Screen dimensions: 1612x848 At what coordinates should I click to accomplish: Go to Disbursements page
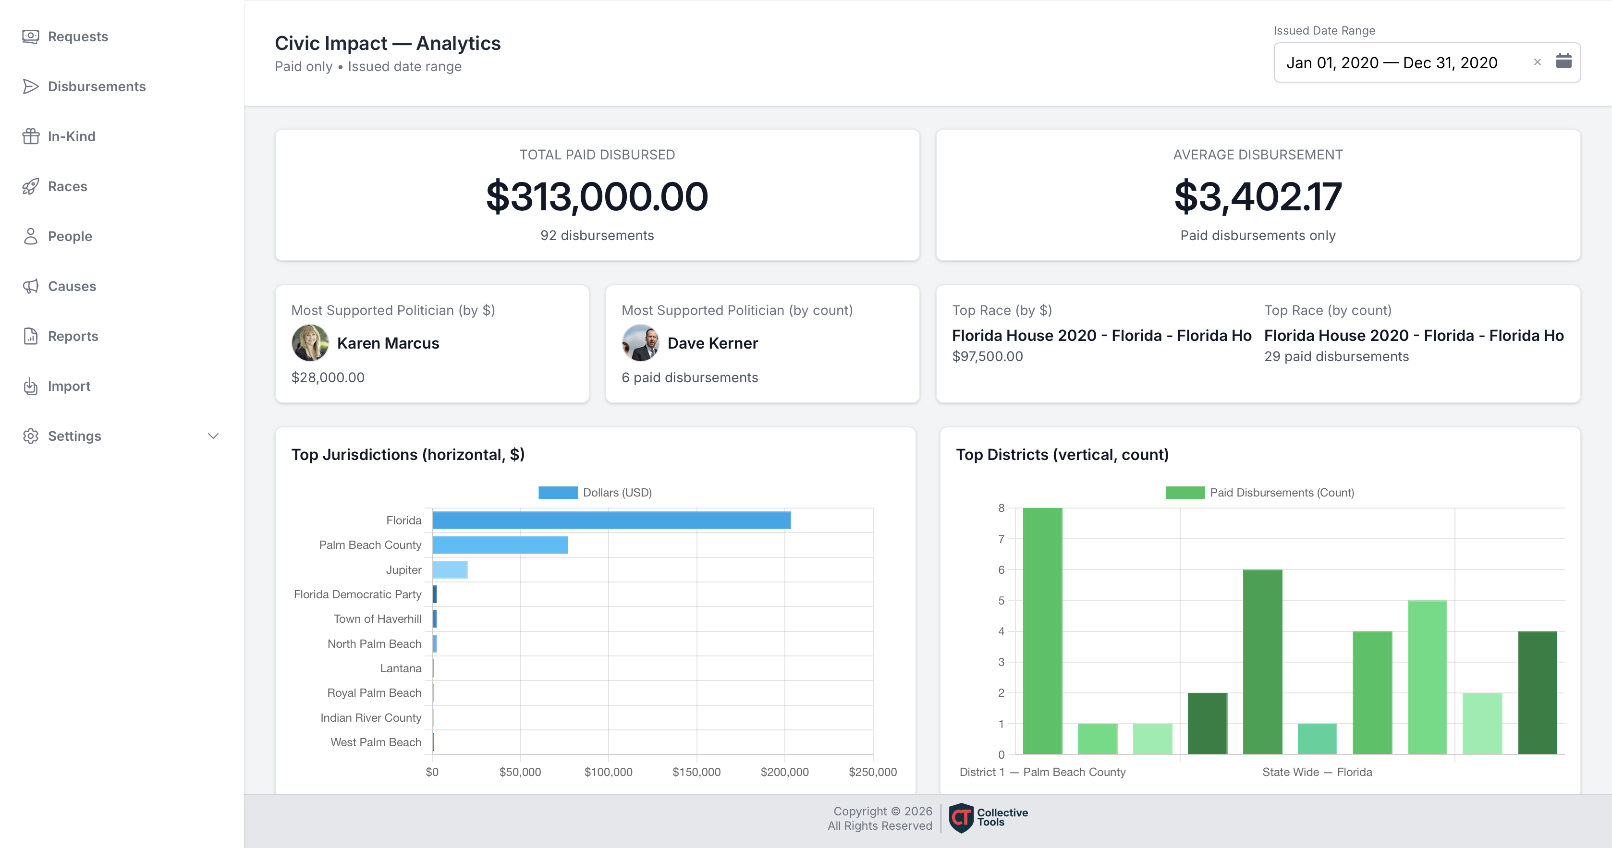[97, 86]
